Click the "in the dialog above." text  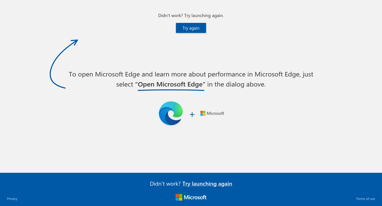[x=237, y=84]
